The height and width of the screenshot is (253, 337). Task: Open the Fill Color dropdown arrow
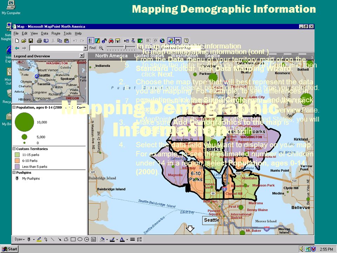107,239
